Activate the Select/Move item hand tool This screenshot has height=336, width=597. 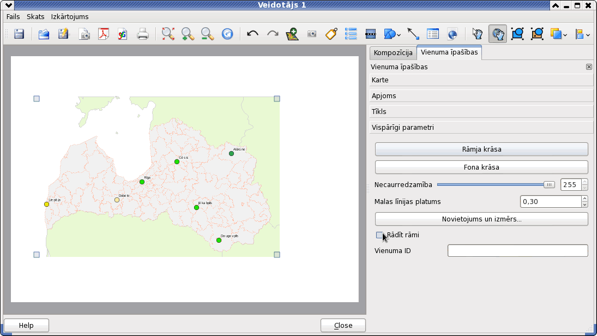click(478, 34)
